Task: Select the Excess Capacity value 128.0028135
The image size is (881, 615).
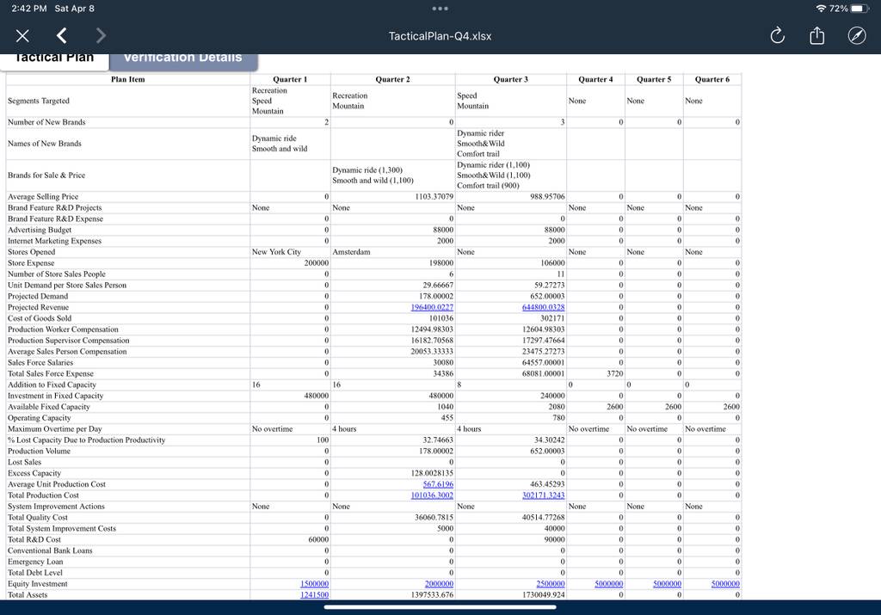Action: click(x=432, y=473)
